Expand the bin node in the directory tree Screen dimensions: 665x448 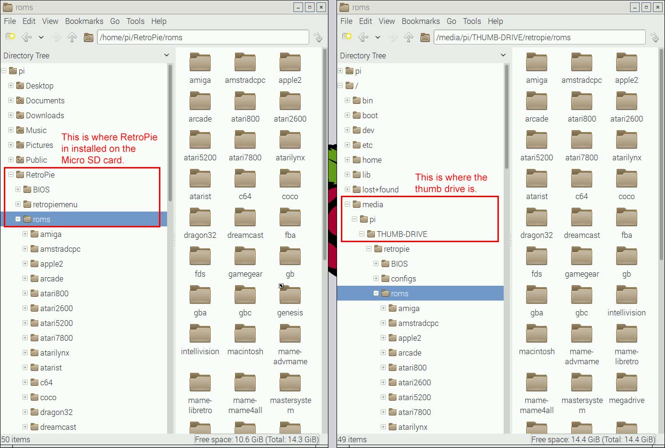(347, 101)
